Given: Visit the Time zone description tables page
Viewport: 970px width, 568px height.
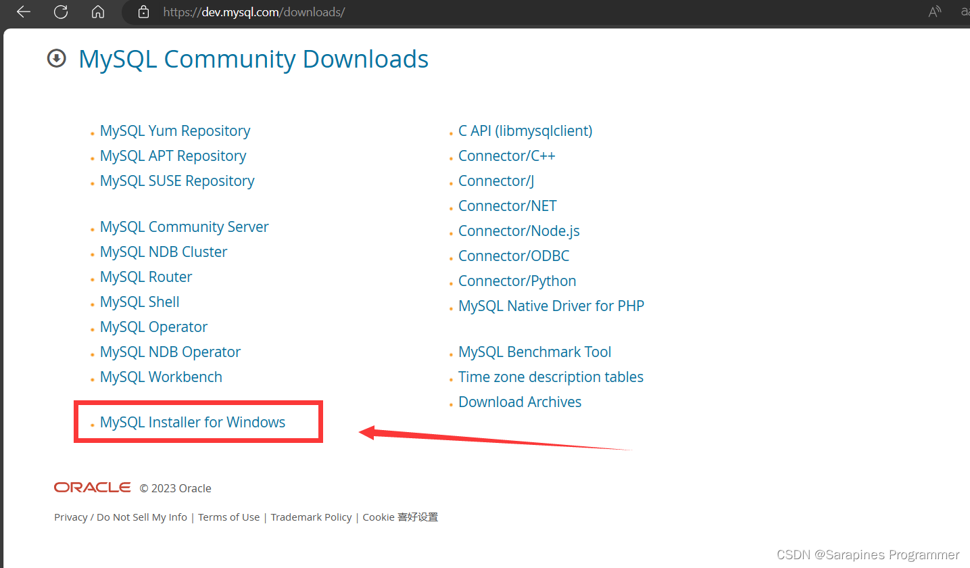Looking at the screenshot, I should tap(551, 377).
